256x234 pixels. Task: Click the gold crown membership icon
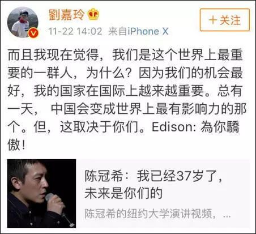(93, 14)
